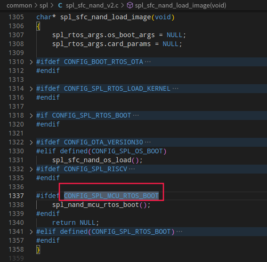Click the closing brace on line 1358

(38, 250)
